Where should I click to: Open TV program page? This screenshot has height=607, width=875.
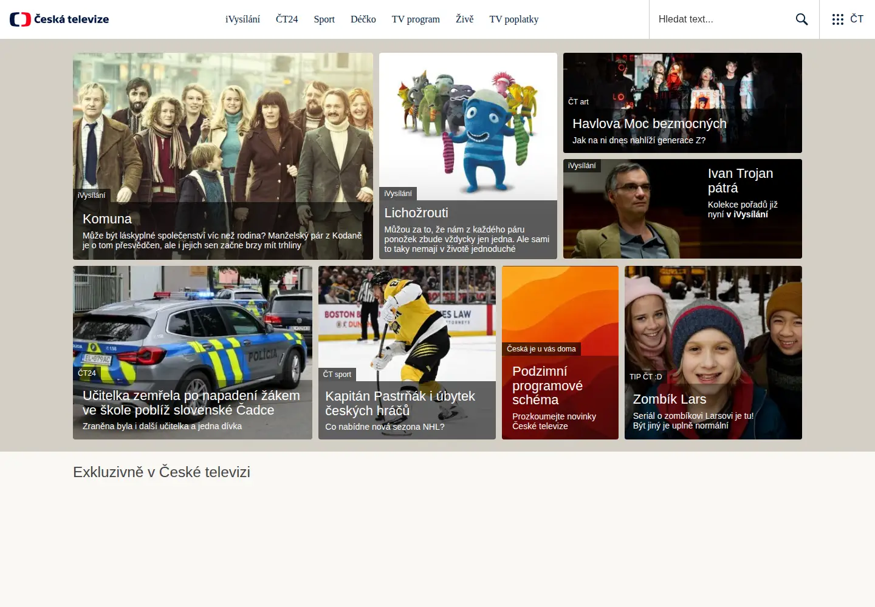pyautogui.click(x=416, y=19)
